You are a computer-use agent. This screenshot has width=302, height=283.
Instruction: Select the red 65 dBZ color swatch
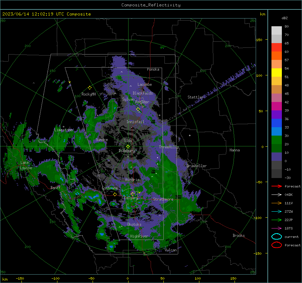[x=276, y=47]
